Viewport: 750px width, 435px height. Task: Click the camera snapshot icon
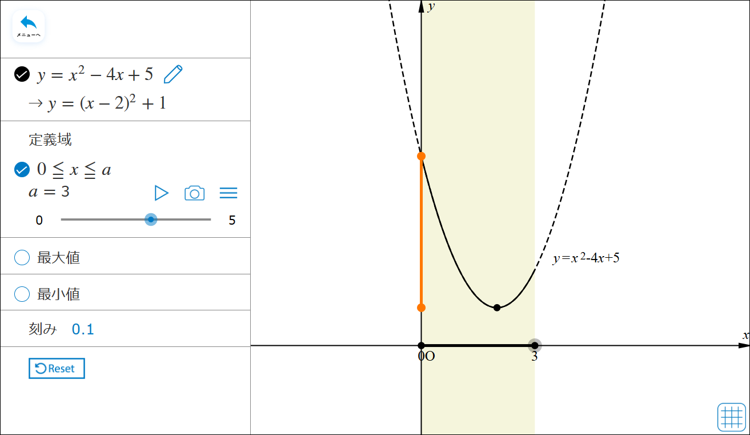194,193
